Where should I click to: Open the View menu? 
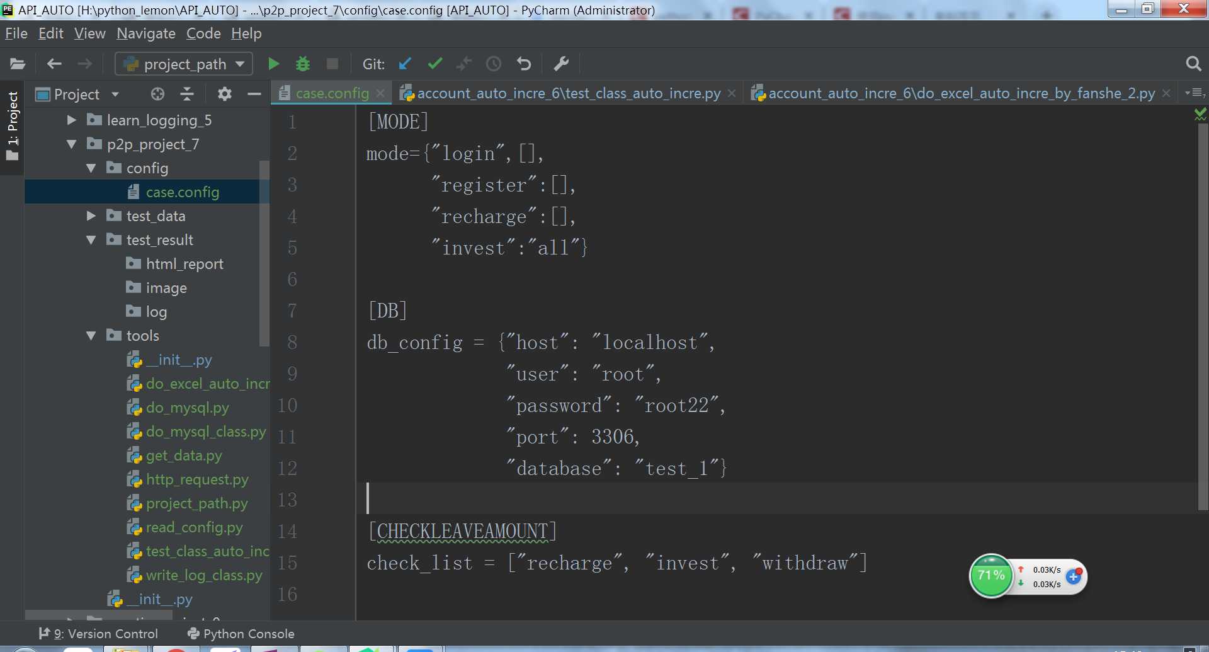[x=90, y=33]
